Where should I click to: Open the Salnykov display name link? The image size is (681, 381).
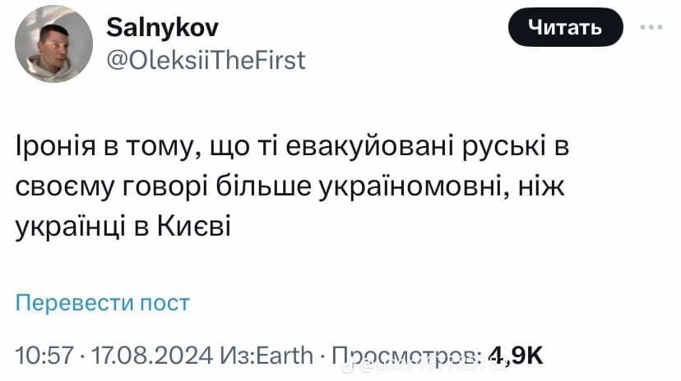[x=162, y=29]
